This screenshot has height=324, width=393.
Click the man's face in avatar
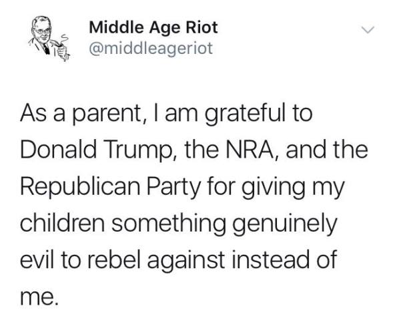point(42,33)
